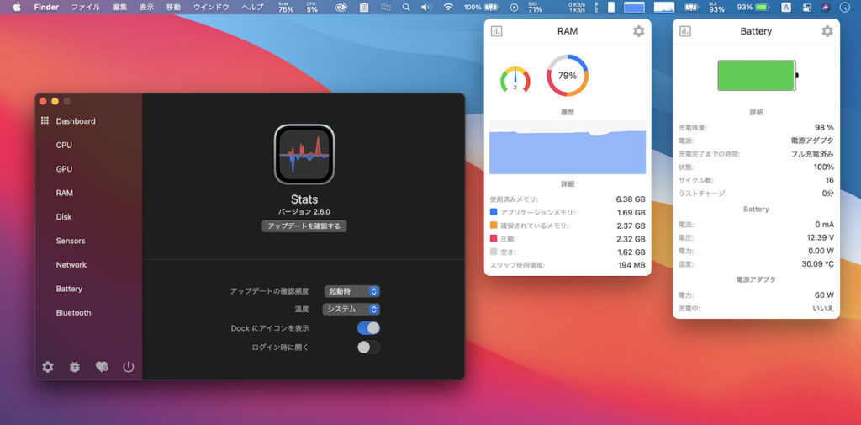The image size is (861, 425).
Task: Select Sensors in the Stats sidebar
Action: coord(71,241)
